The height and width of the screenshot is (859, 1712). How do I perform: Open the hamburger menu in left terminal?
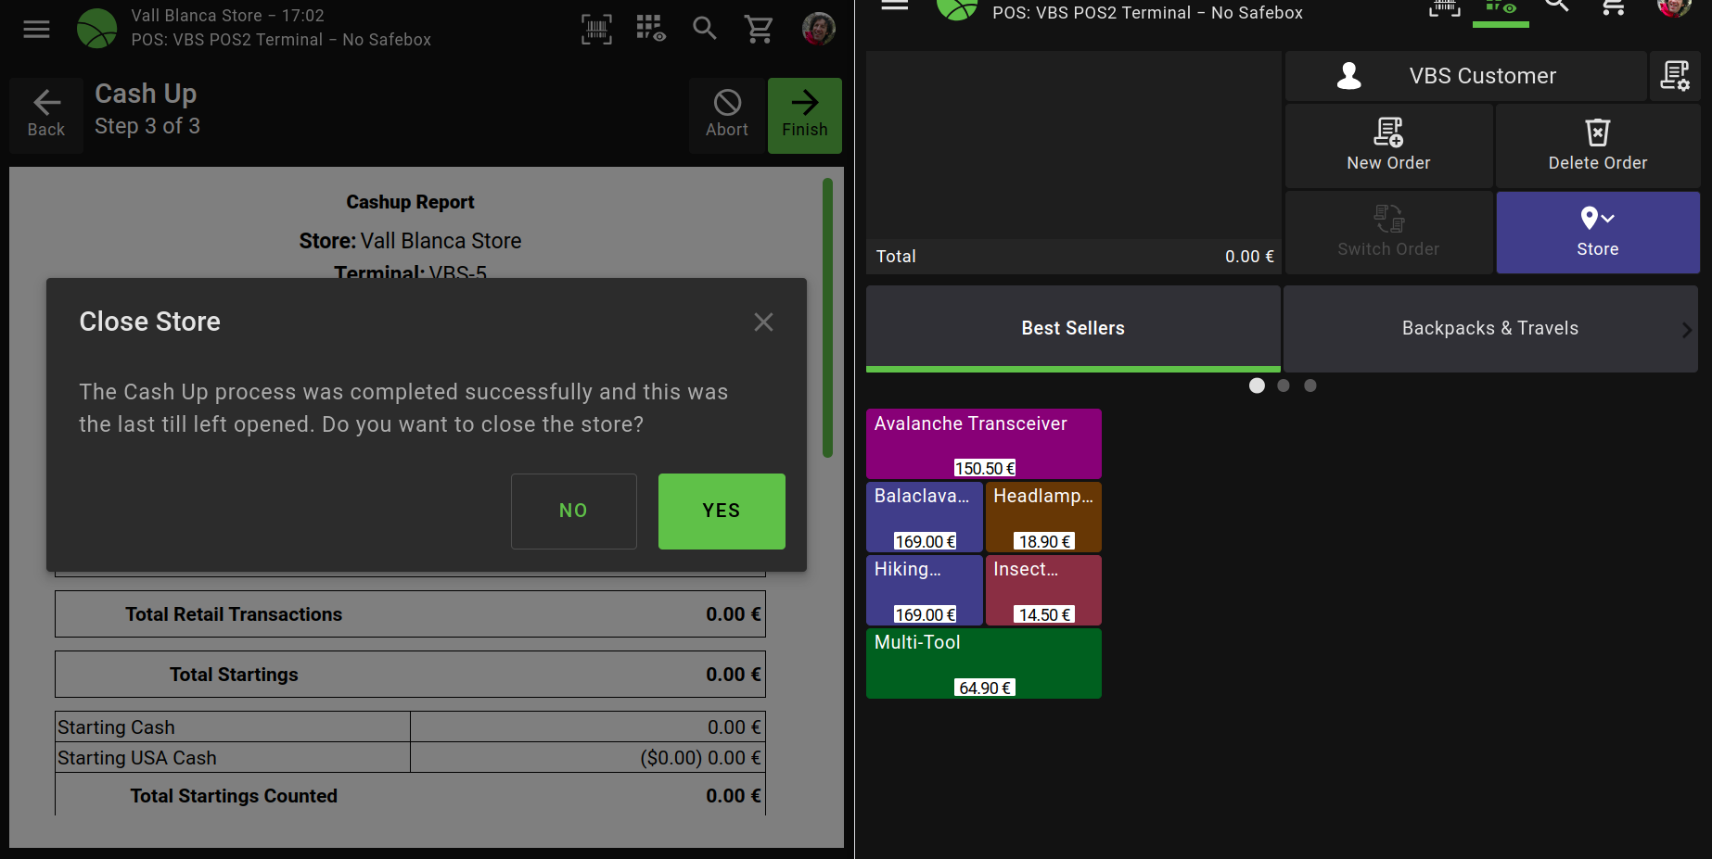(x=36, y=30)
